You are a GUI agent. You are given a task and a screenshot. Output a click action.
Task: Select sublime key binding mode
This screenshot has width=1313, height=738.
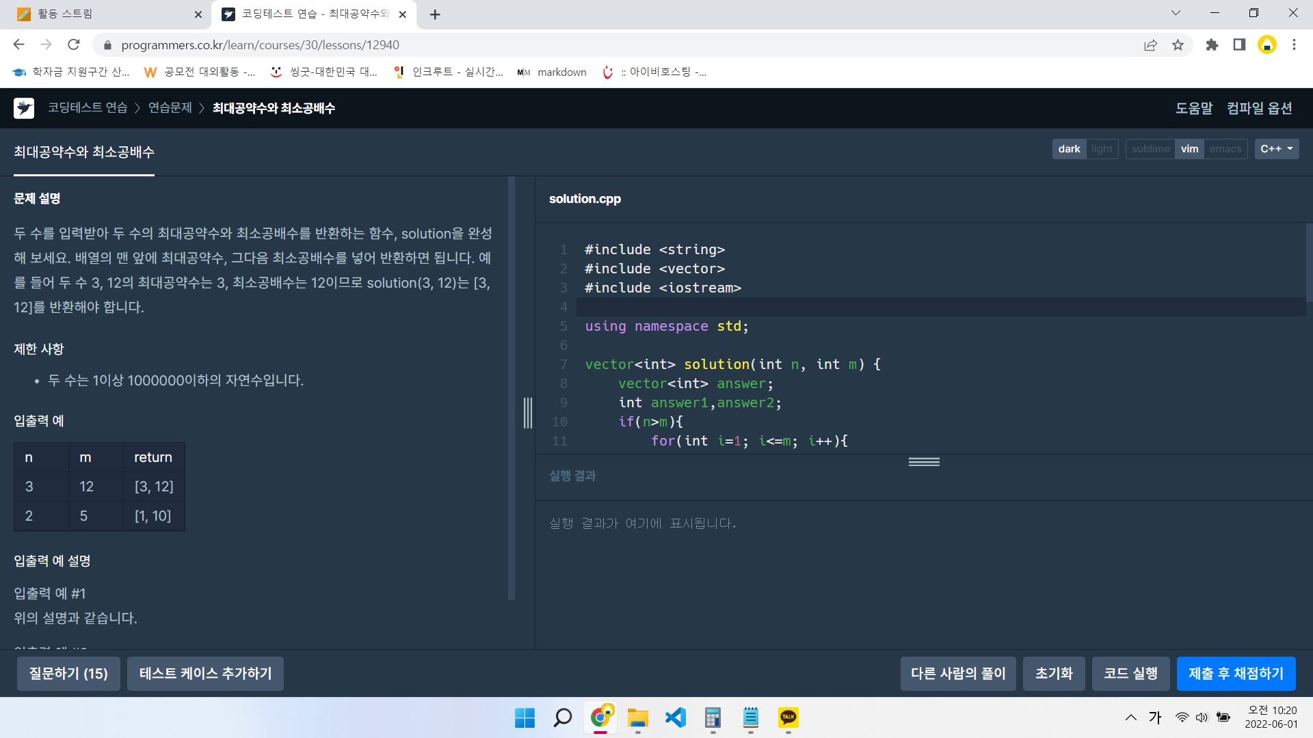click(x=1150, y=149)
